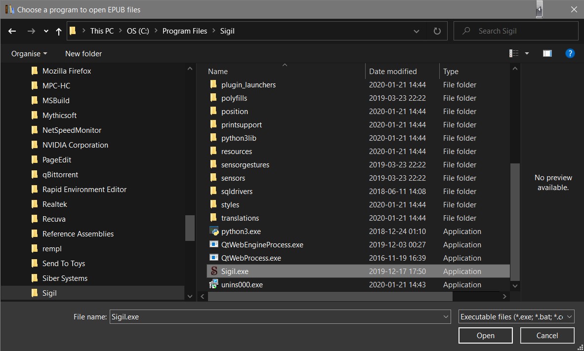The image size is (584, 351).
Task: Click the Forward navigation arrow
Action: [31, 31]
